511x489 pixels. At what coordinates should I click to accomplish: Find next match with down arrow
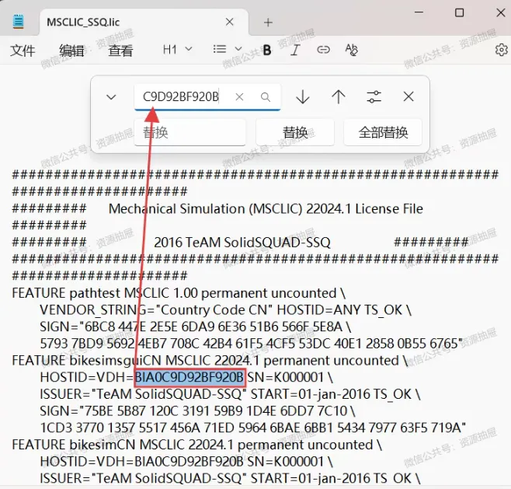(x=303, y=97)
